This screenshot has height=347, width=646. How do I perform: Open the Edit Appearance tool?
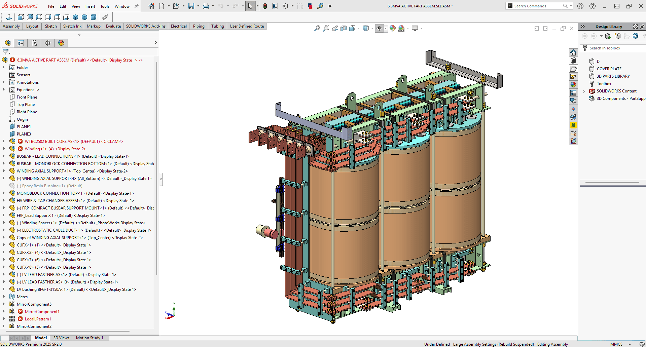click(x=392, y=28)
